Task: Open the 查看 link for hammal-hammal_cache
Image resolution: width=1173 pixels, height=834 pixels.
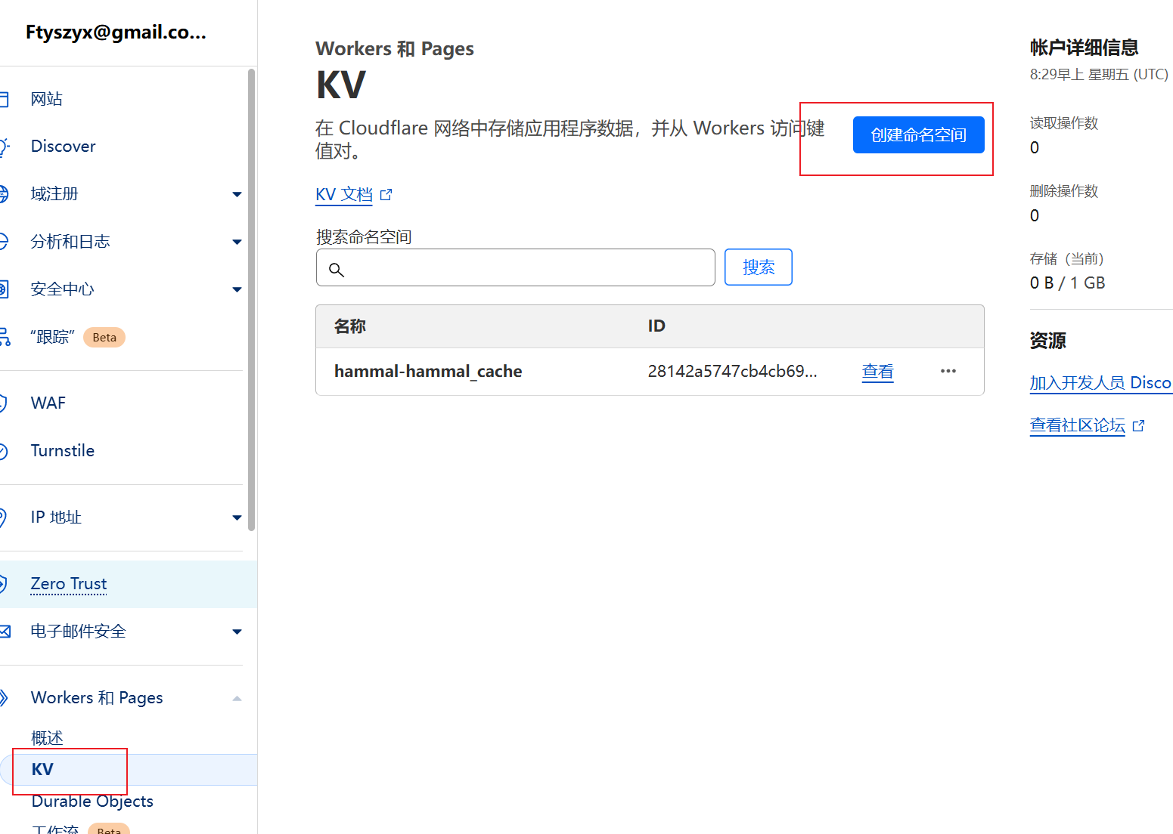Action: (x=877, y=372)
